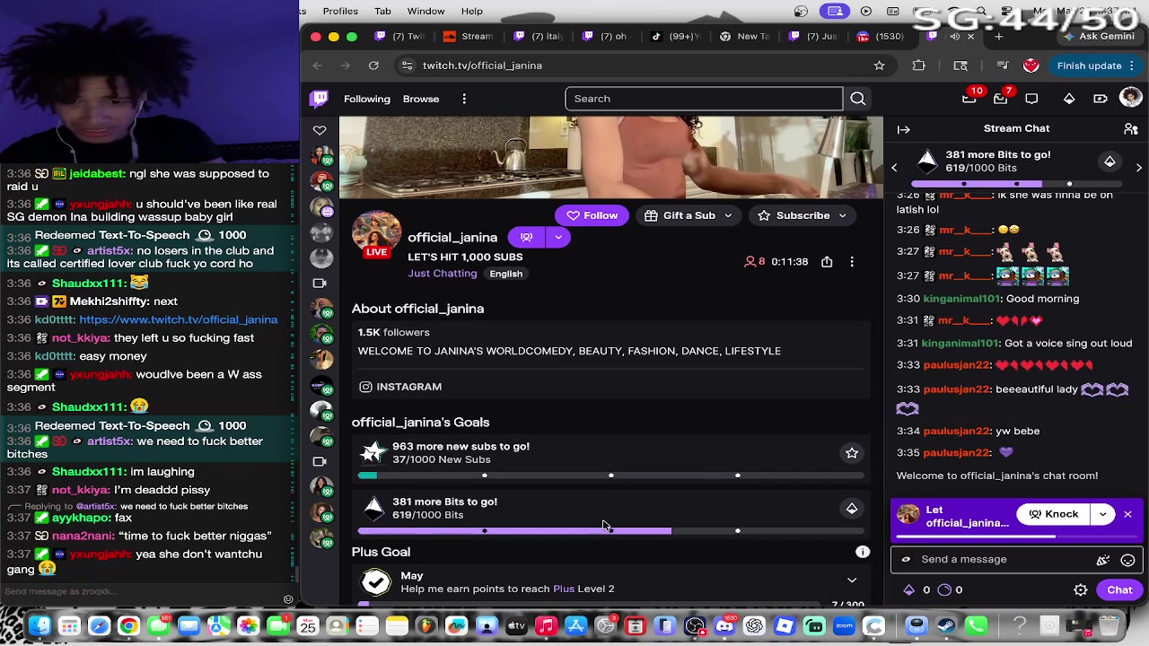The height and width of the screenshot is (646, 1149).
Task: Click the chat identity eye icon
Action: (906, 560)
